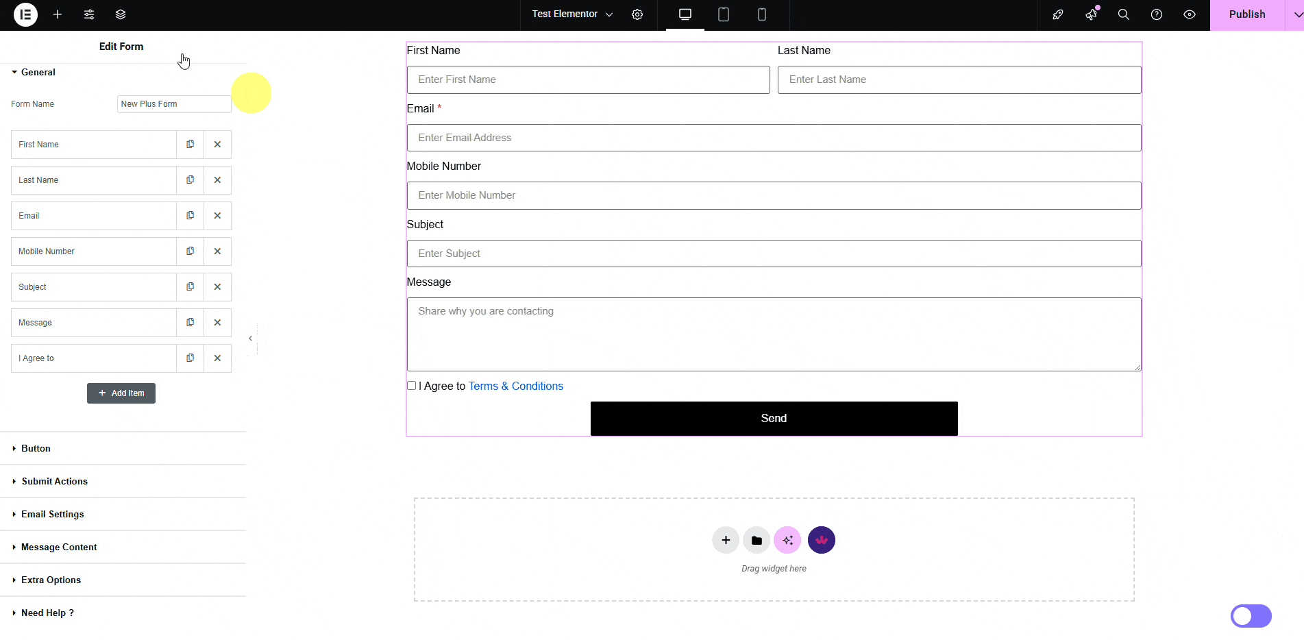Toggle the purple switch at bottom right
1304x640 pixels.
coord(1251,616)
